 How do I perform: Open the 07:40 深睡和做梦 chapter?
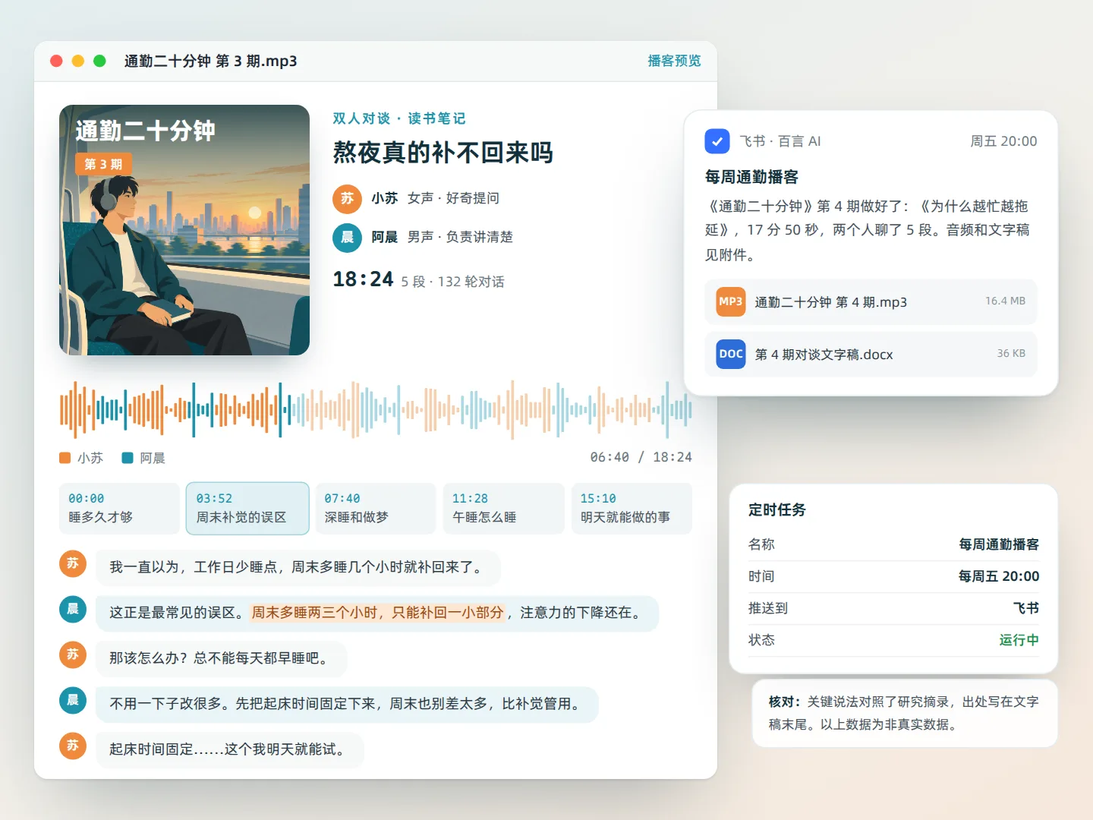(x=376, y=508)
